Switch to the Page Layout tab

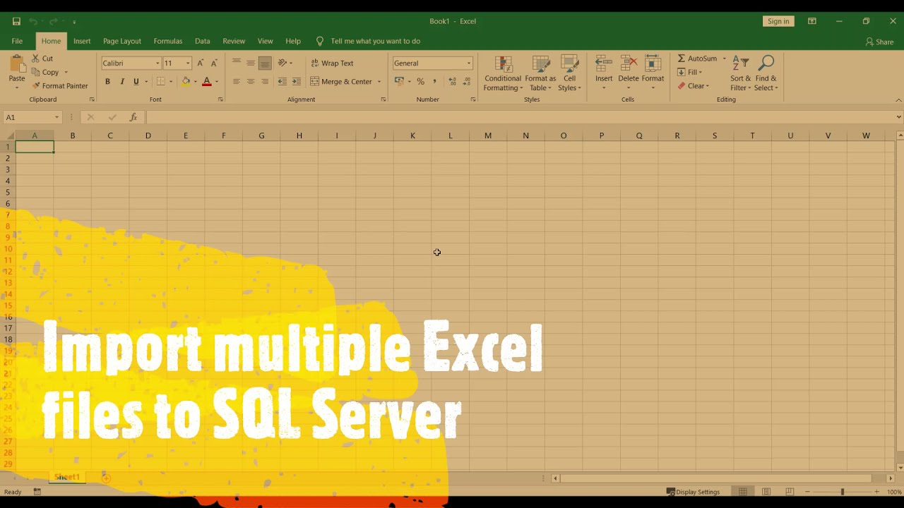(x=122, y=41)
